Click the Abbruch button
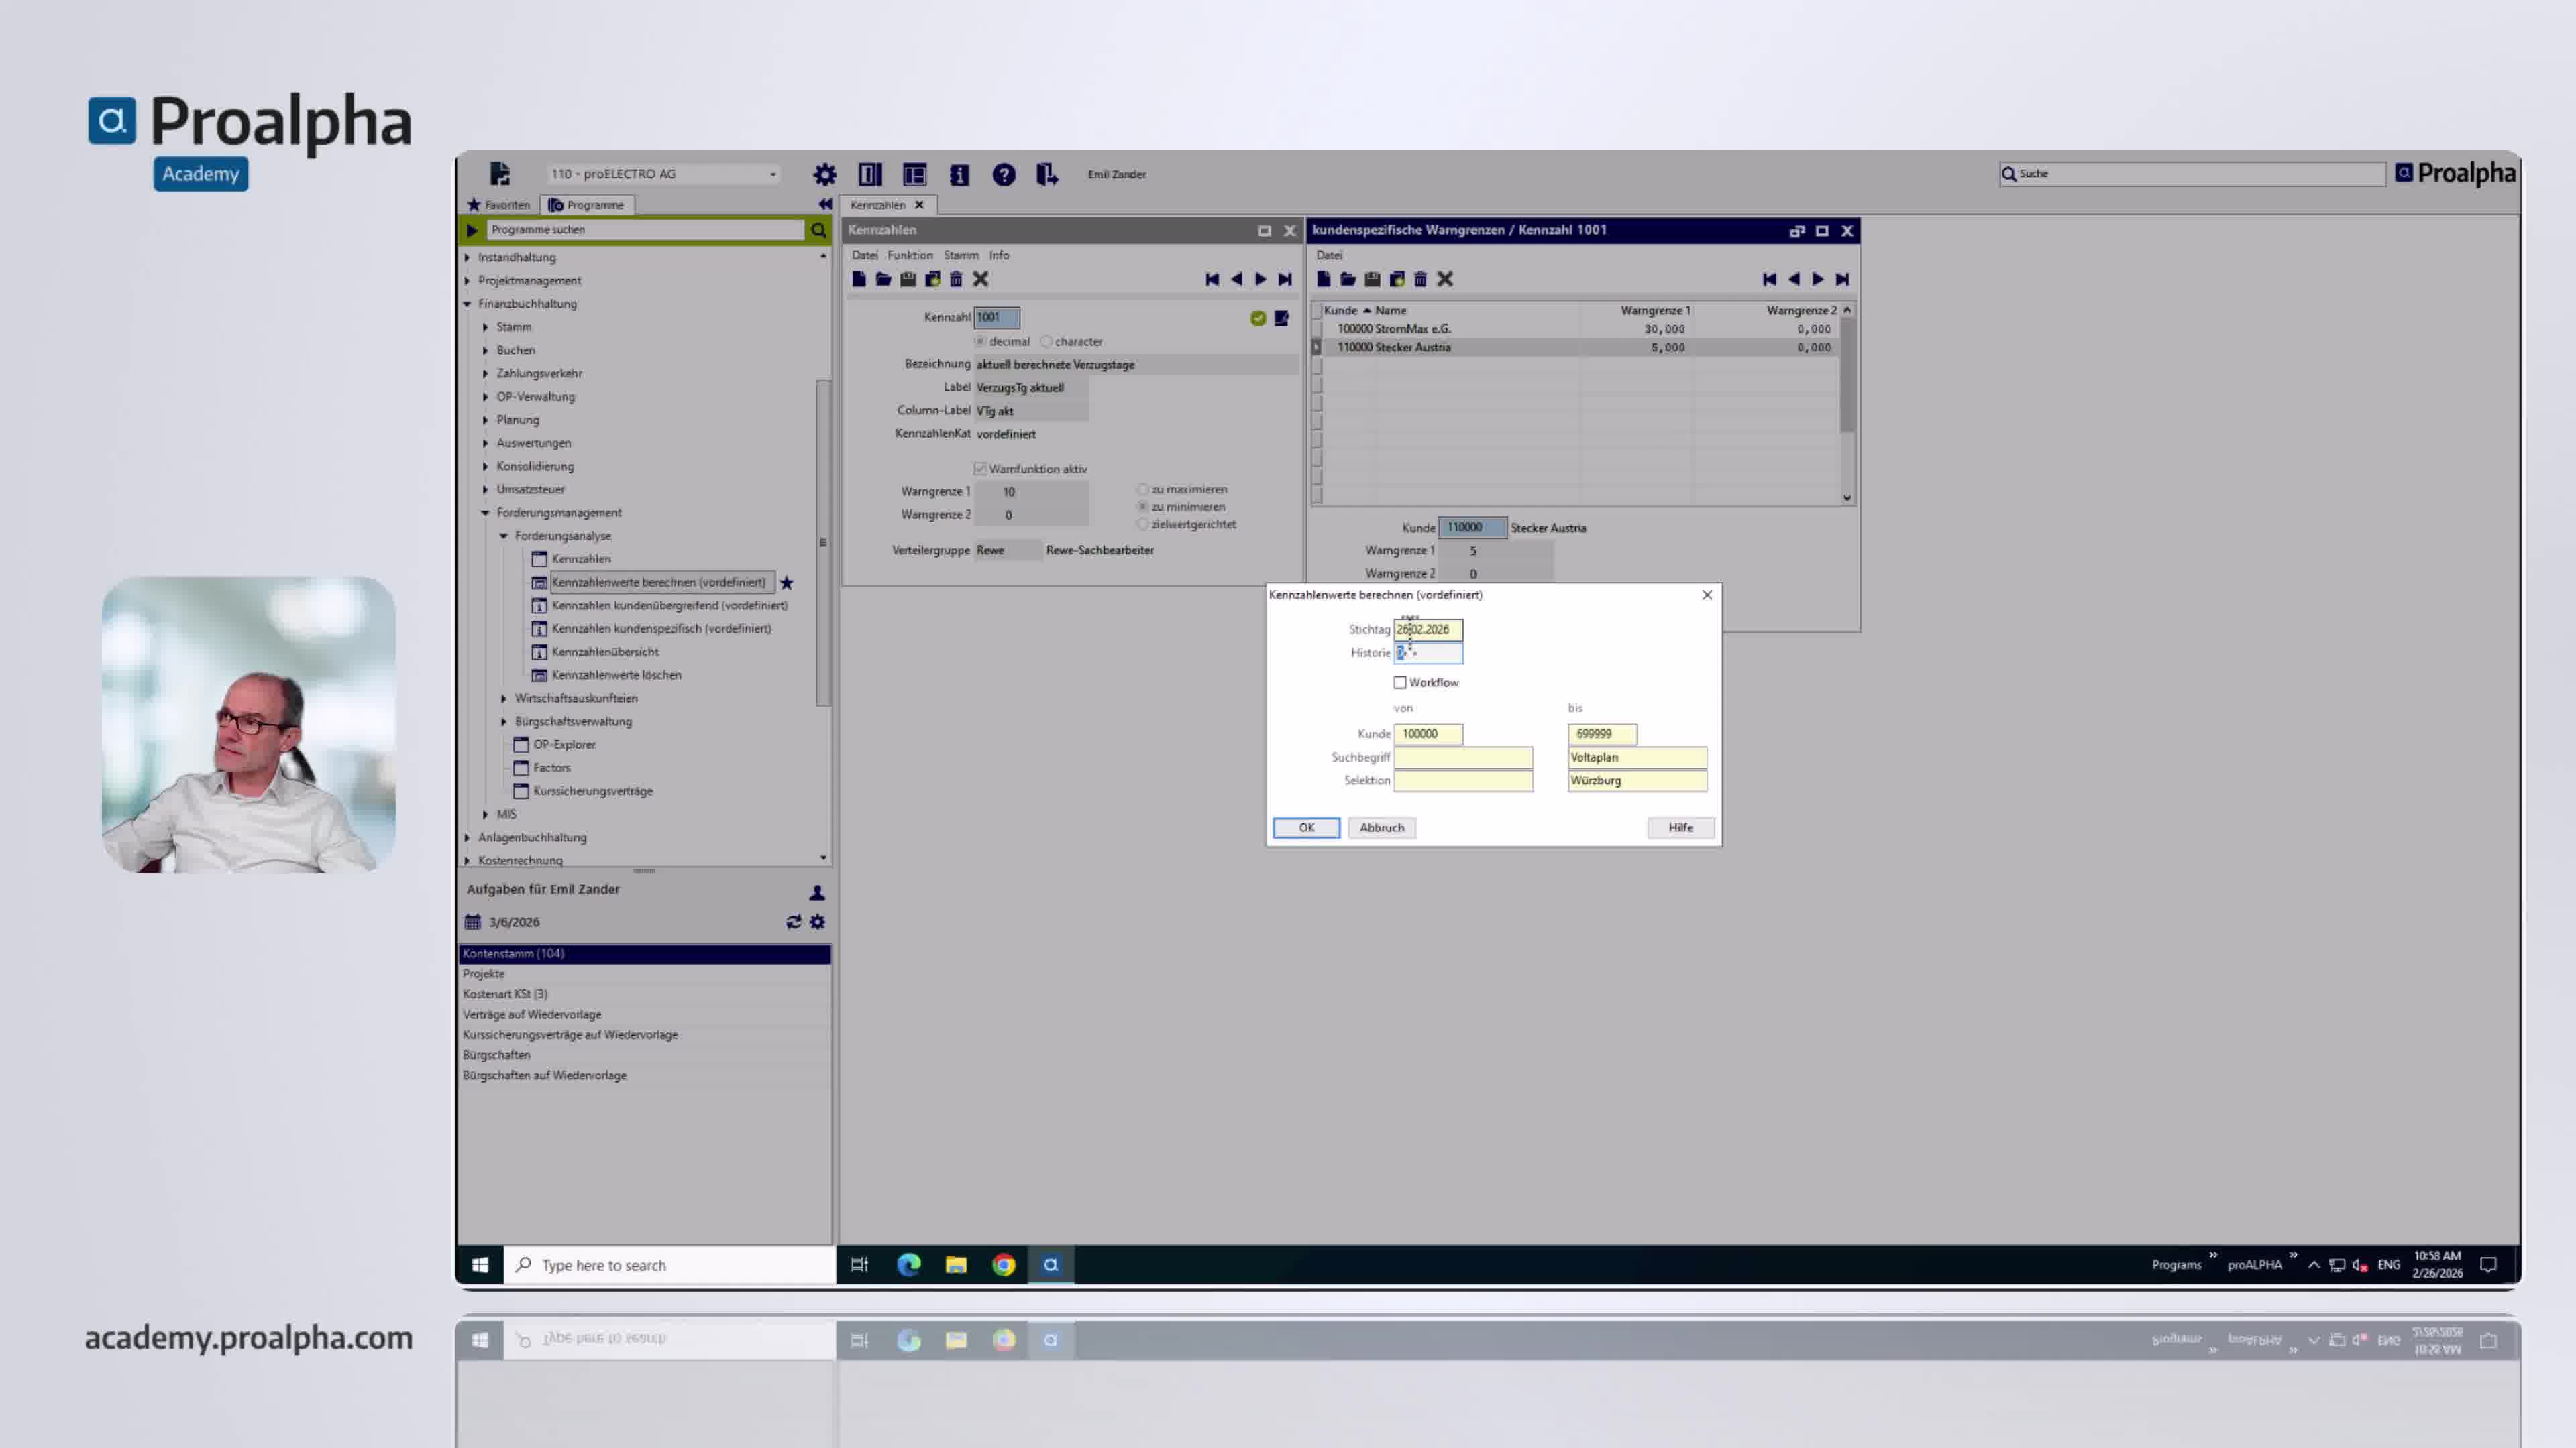 point(1381,827)
